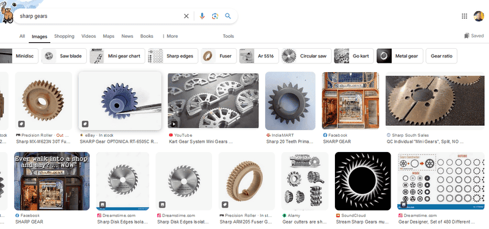This screenshot has width=489, height=229.
Task: Open the Videos tab
Action: pyautogui.click(x=89, y=36)
